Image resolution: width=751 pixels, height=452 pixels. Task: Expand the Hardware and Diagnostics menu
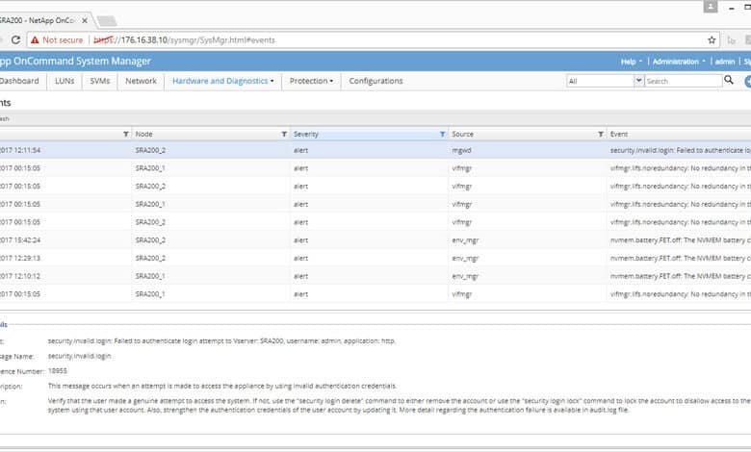coord(223,81)
